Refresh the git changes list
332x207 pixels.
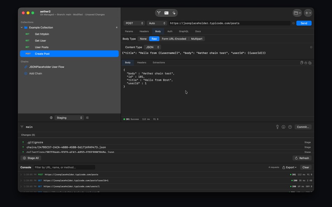click(302, 158)
